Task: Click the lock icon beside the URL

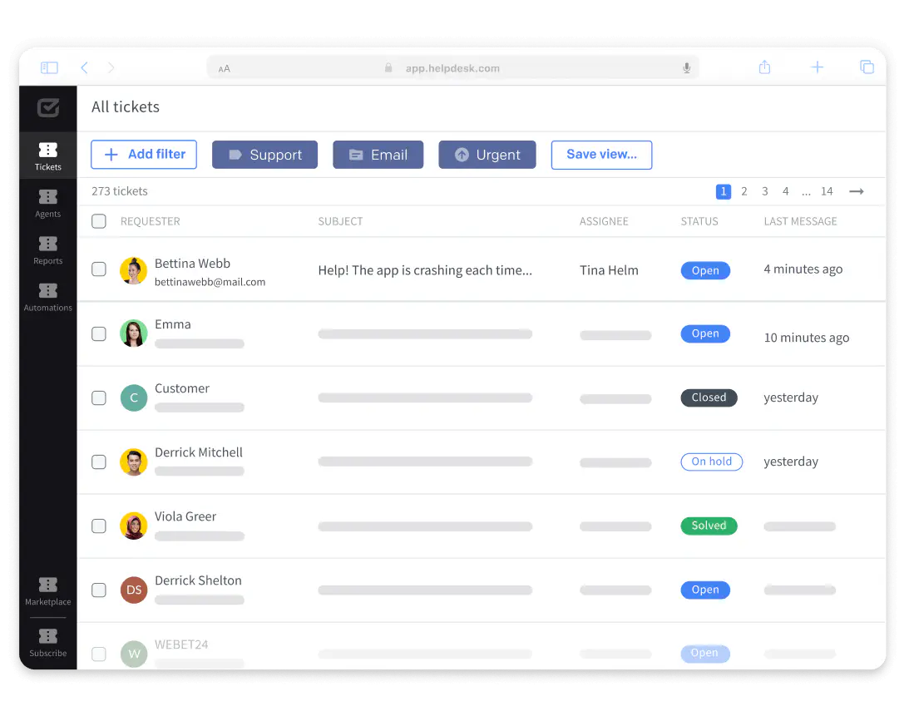Action: [388, 68]
